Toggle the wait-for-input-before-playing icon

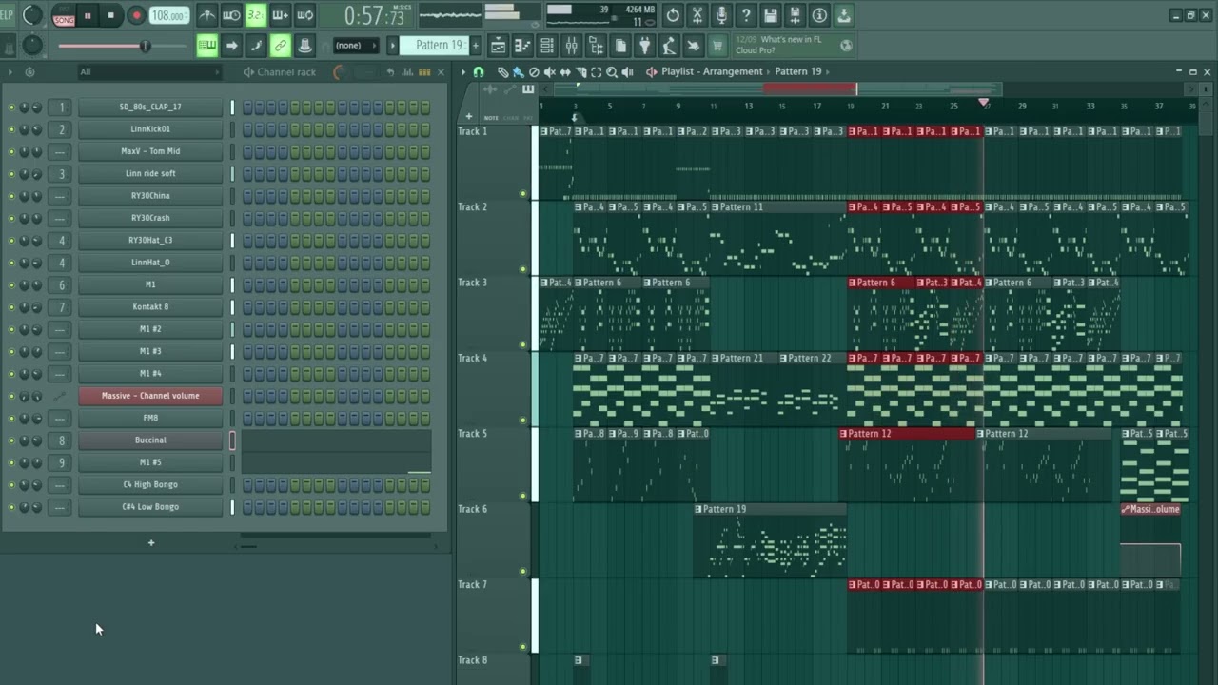231,15
